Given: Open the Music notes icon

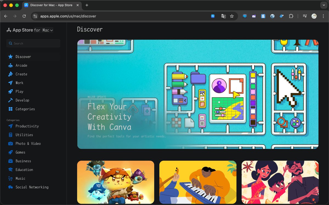Looking at the screenshot, I should tap(10, 178).
